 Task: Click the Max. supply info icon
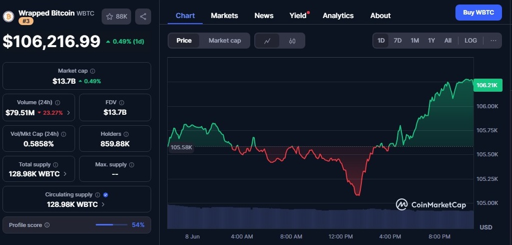point(132,165)
